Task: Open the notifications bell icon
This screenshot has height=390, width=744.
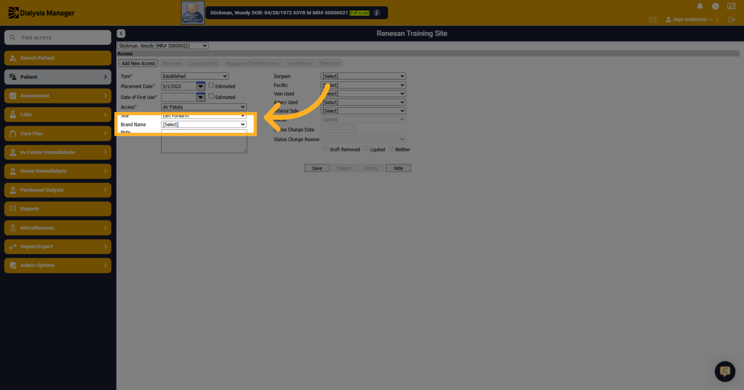Action: pos(700,6)
